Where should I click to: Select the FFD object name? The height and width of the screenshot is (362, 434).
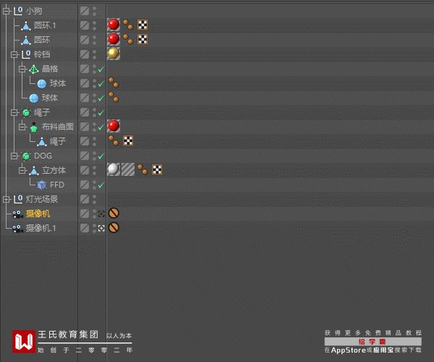pos(57,185)
